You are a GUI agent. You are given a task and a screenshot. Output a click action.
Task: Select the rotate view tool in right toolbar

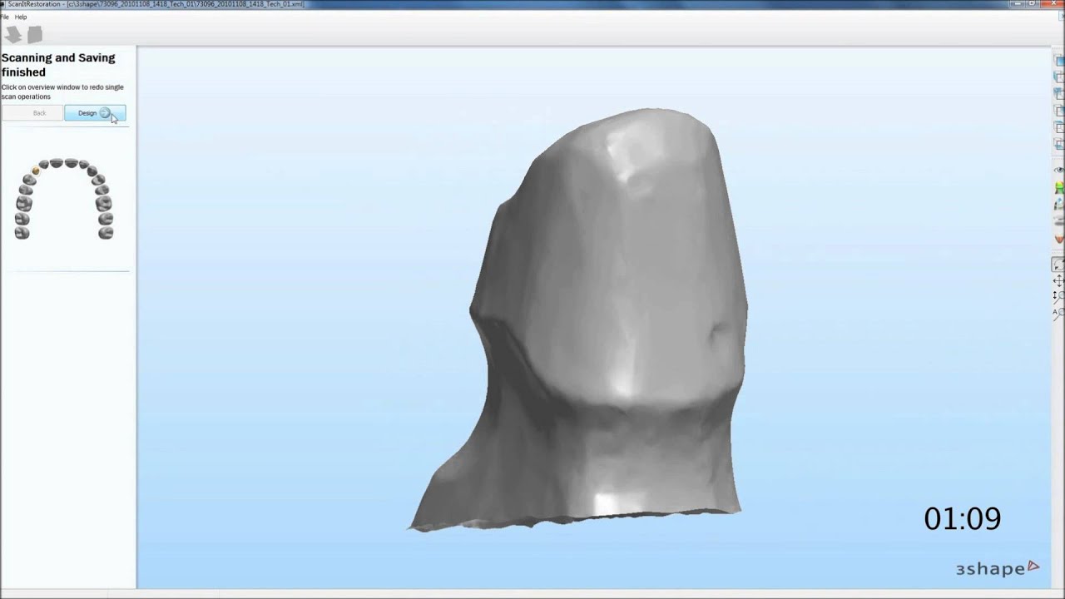pyautogui.click(x=1058, y=265)
